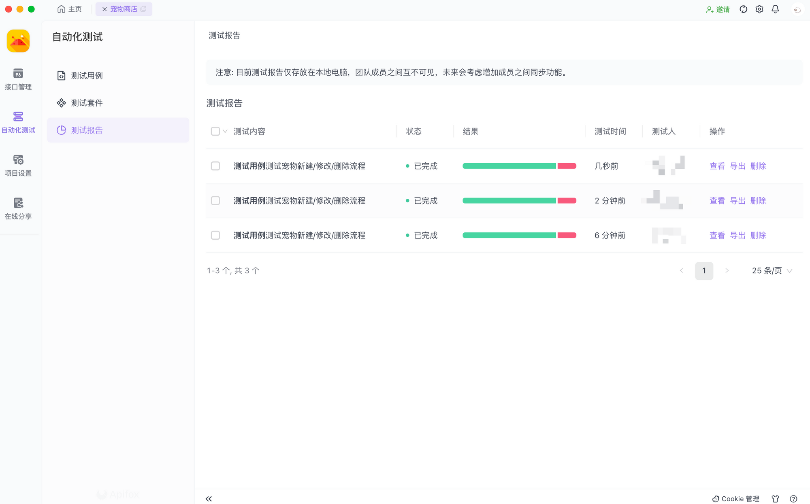The image size is (810, 504).
Task: Go to 主页 in the top bar
Action: point(69,9)
